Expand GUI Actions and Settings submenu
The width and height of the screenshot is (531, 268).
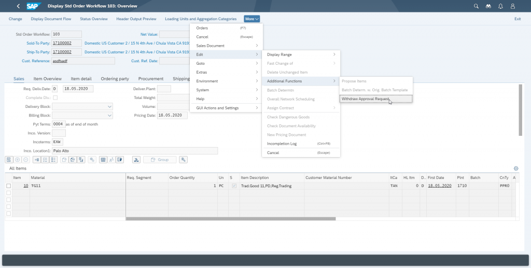click(x=226, y=108)
